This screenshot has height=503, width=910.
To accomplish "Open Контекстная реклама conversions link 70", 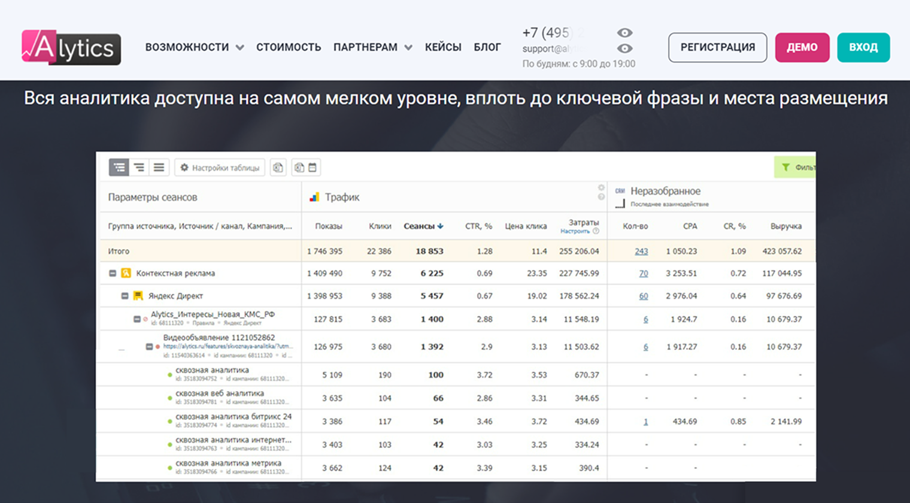I will (x=644, y=273).
